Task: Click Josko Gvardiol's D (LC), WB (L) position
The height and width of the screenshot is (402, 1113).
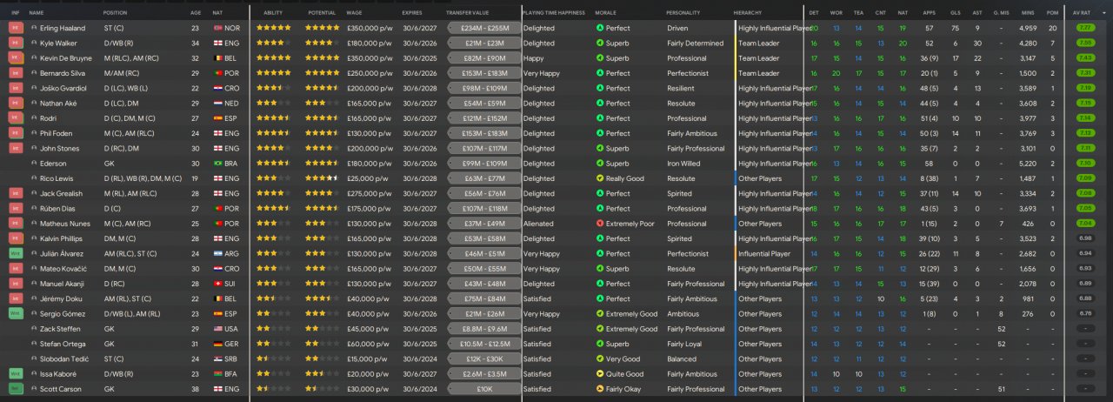Action: tap(125, 88)
